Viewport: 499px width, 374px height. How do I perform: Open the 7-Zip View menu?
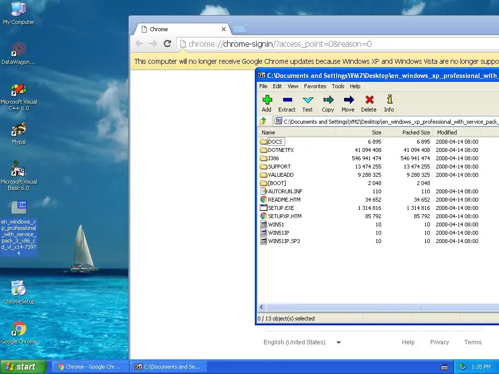tap(293, 86)
